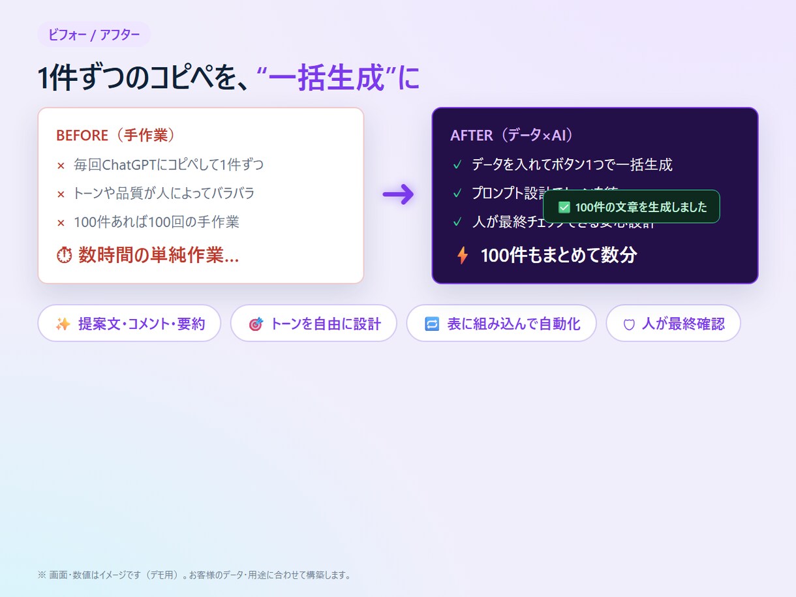Click the purple arrow between the cards

tap(398, 194)
